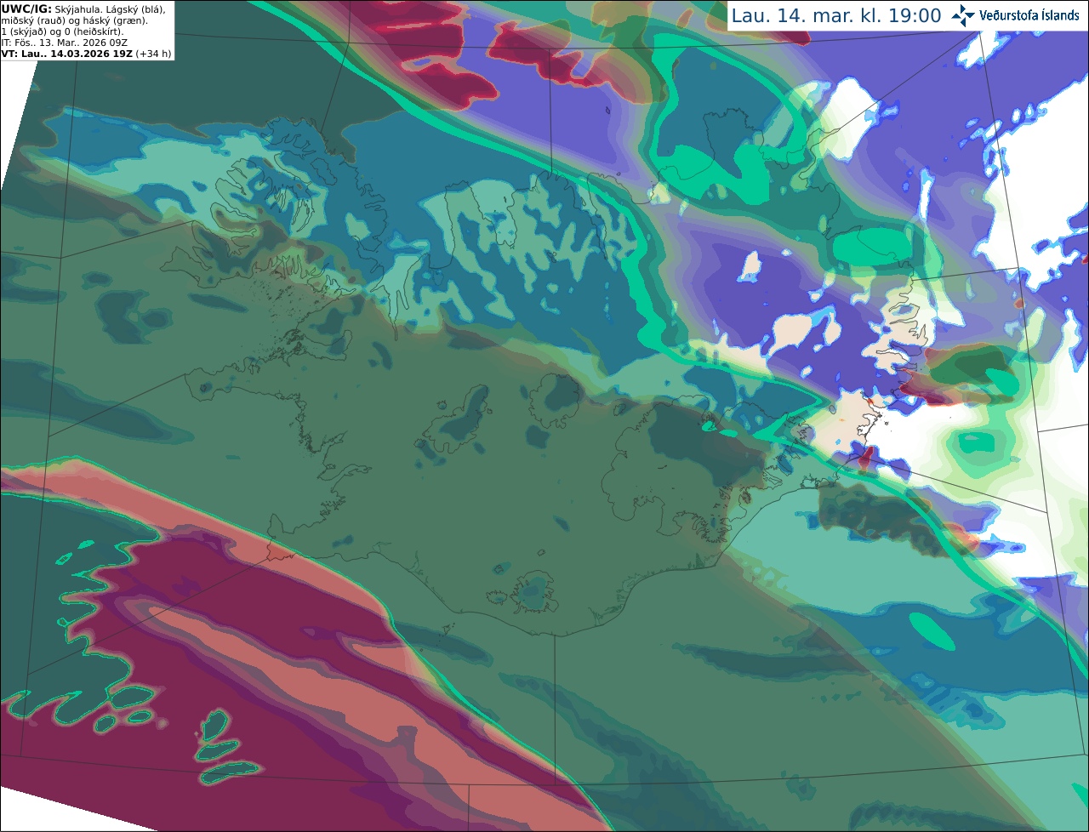Screen dimensions: 1089x832
Task: Click the Veðurstofa Íslands logo emblem
Action: [x=963, y=15]
